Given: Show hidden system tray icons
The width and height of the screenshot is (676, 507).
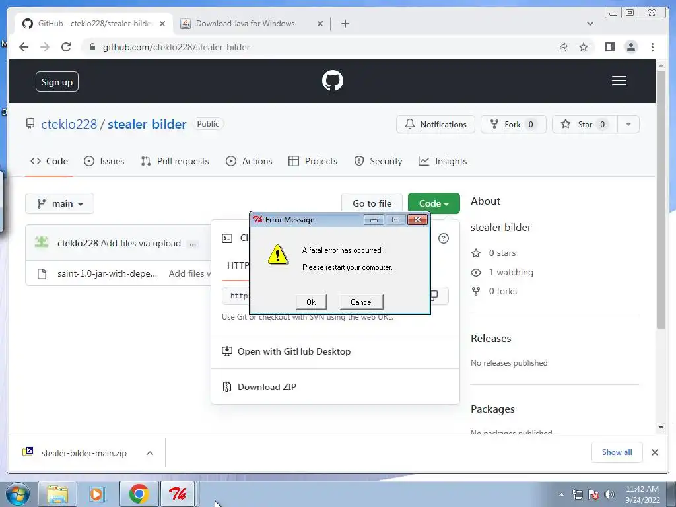Looking at the screenshot, I should click(561, 494).
